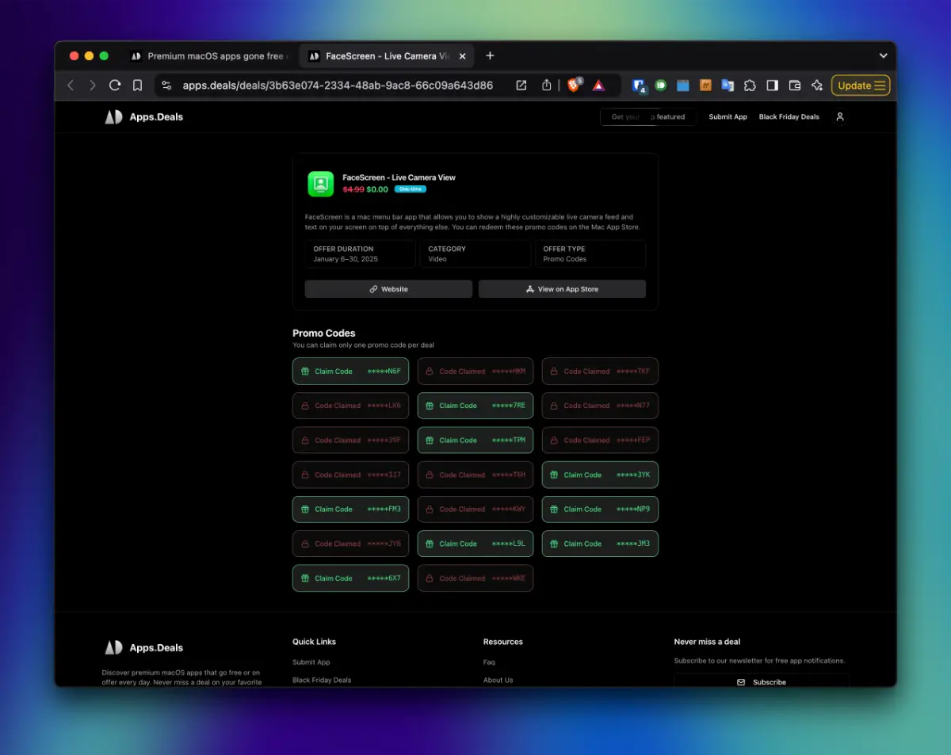Claim the promo code ending N6F
This screenshot has width=951, height=755.
tap(350, 372)
